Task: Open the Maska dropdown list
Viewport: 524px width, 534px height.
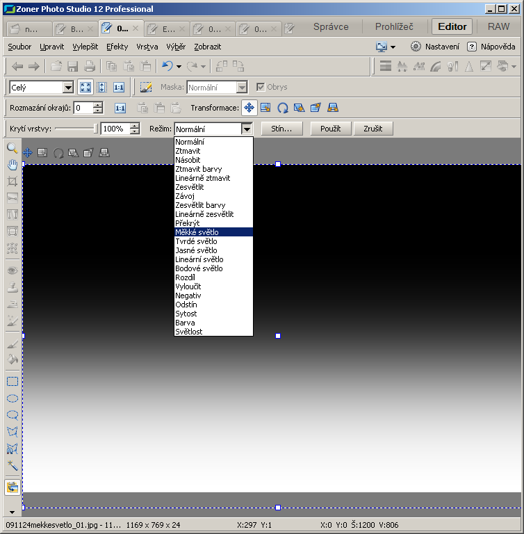Action: [241, 88]
